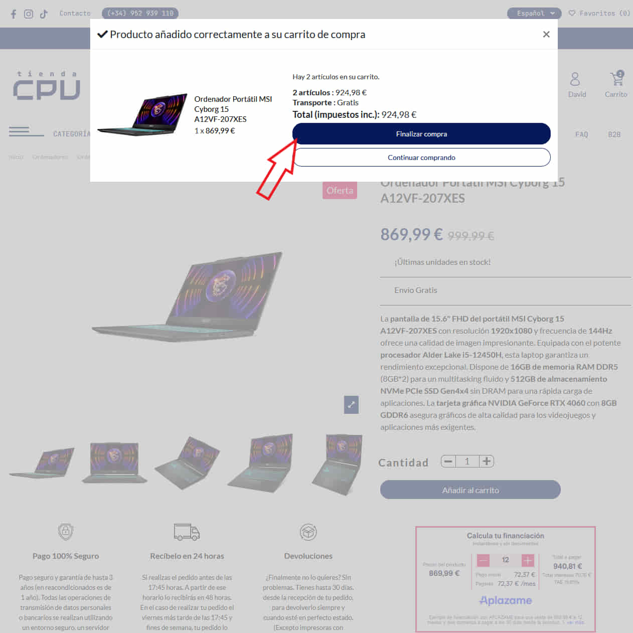Open the Carrito shopping cart icon

click(617, 78)
